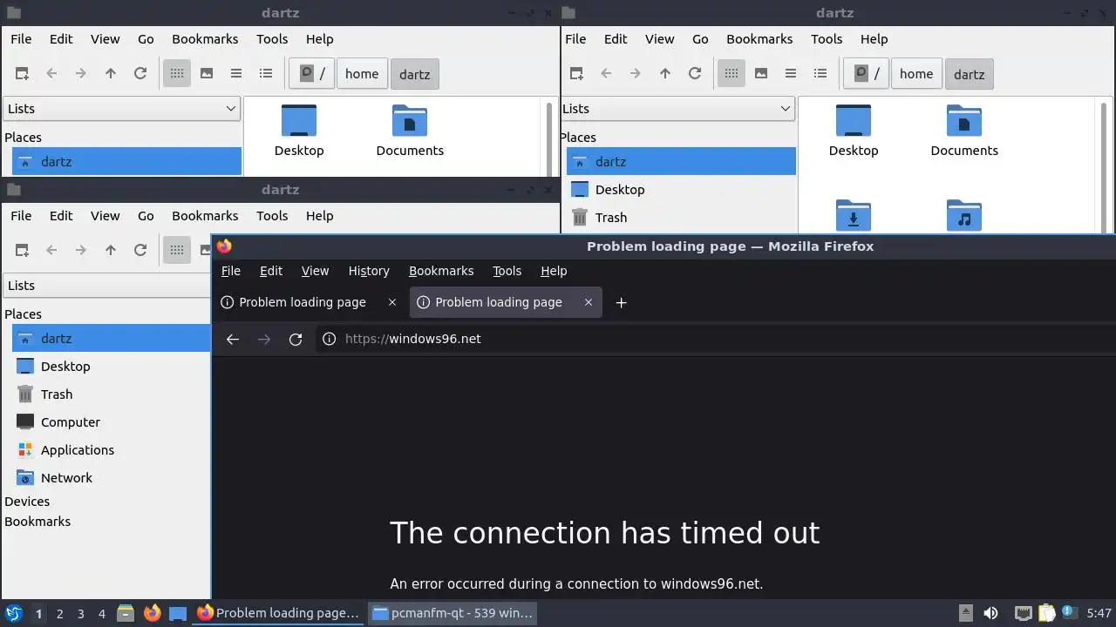Go back in the top-left file manager toolbar
1116x627 pixels.
51,74
